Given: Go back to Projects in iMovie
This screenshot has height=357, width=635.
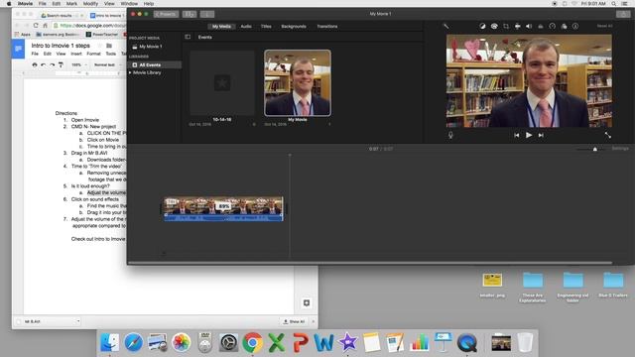Looking at the screenshot, I should [x=166, y=14].
